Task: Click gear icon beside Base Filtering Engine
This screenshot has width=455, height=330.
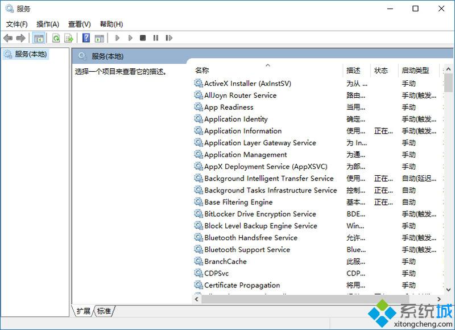Action: pyautogui.click(x=198, y=202)
